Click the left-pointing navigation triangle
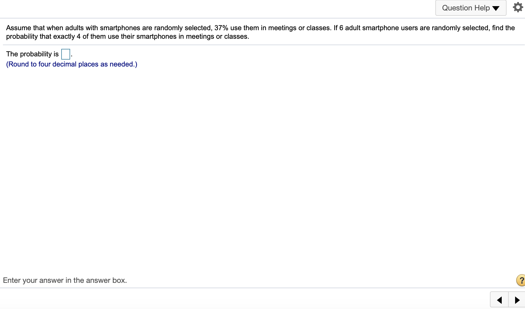Viewport: 525px width, 309px height. pyautogui.click(x=499, y=299)
